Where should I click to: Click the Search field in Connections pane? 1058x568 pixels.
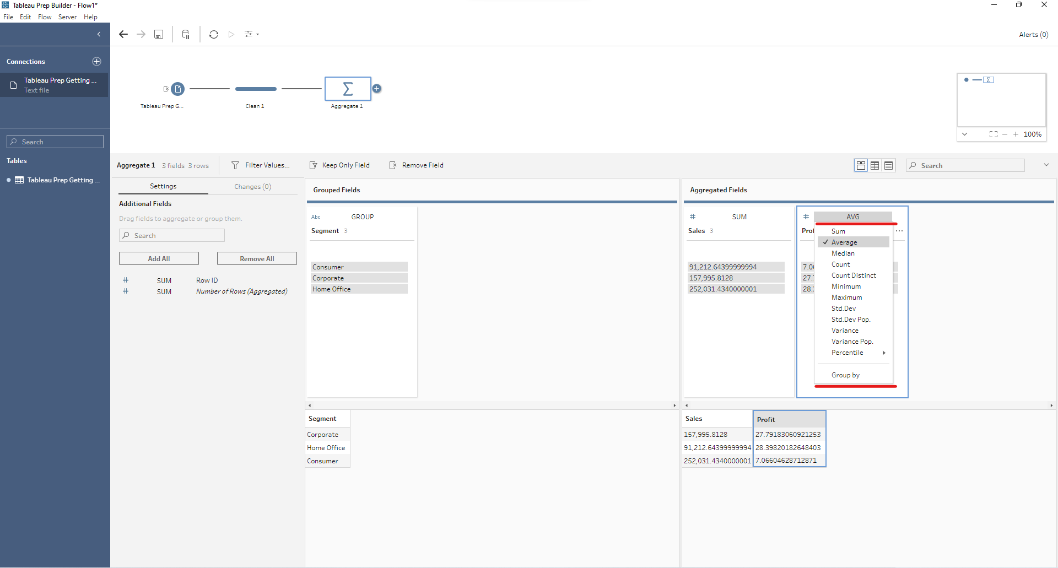(55, 142)
